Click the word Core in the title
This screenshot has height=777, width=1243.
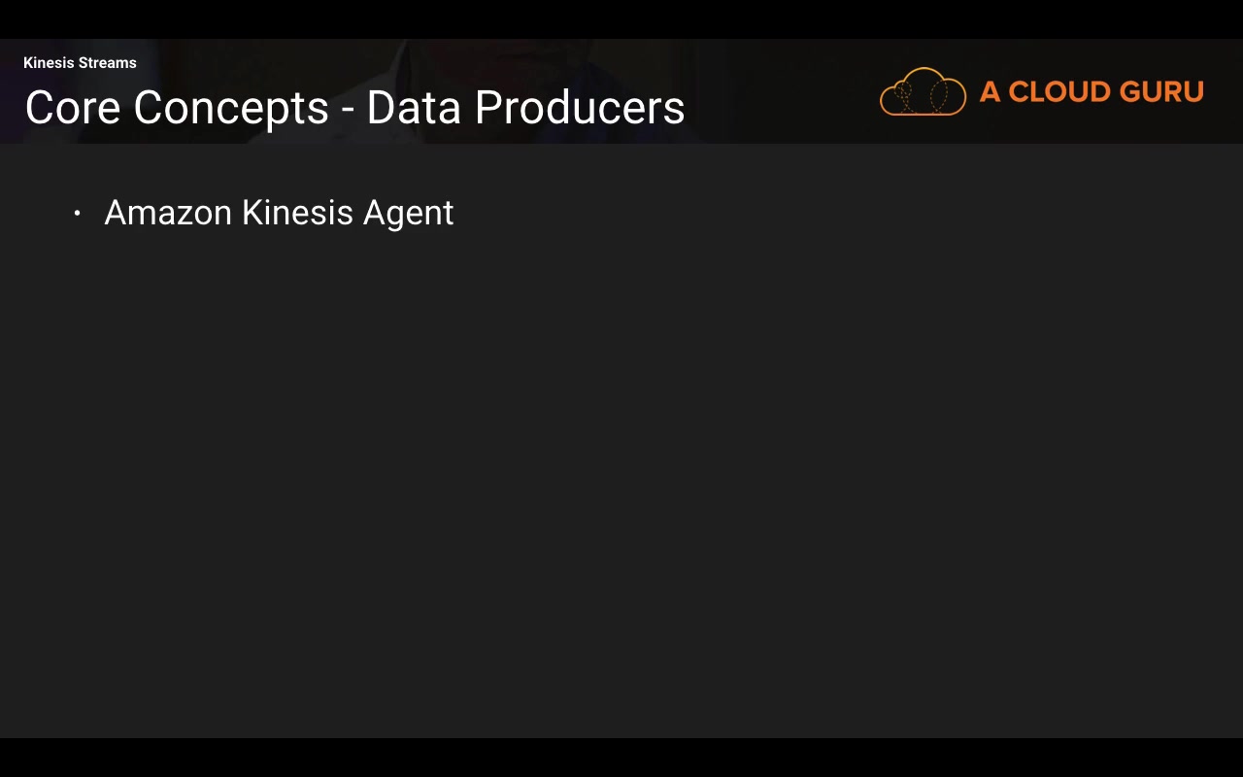pyautogui.click(x=73, y=108)
